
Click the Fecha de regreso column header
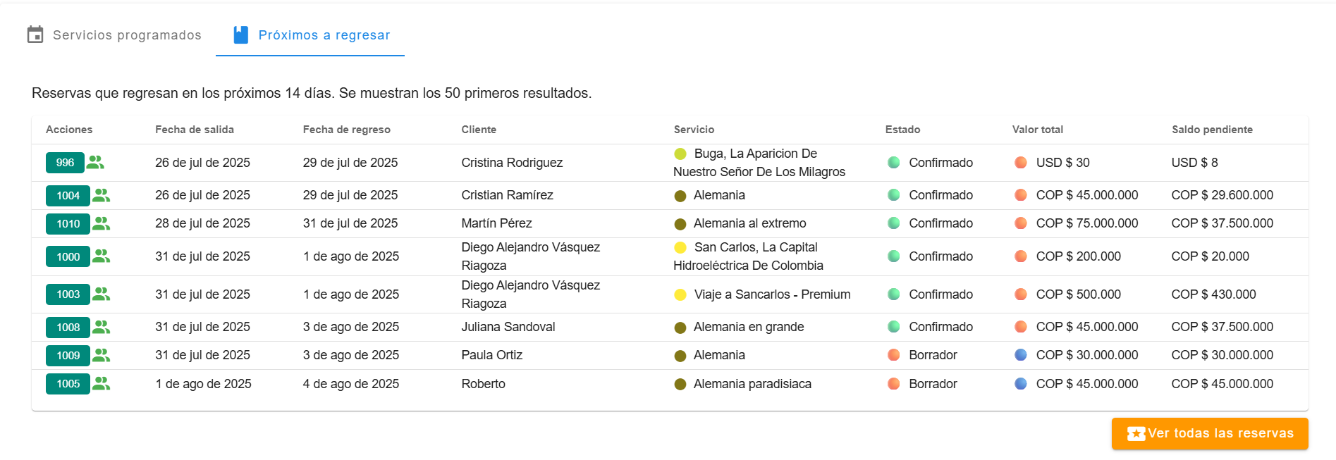pos(347,130)
